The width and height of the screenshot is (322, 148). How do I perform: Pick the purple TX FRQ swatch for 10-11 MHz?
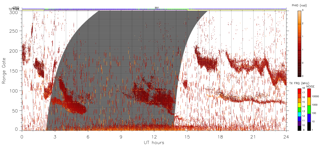(299, 123)
